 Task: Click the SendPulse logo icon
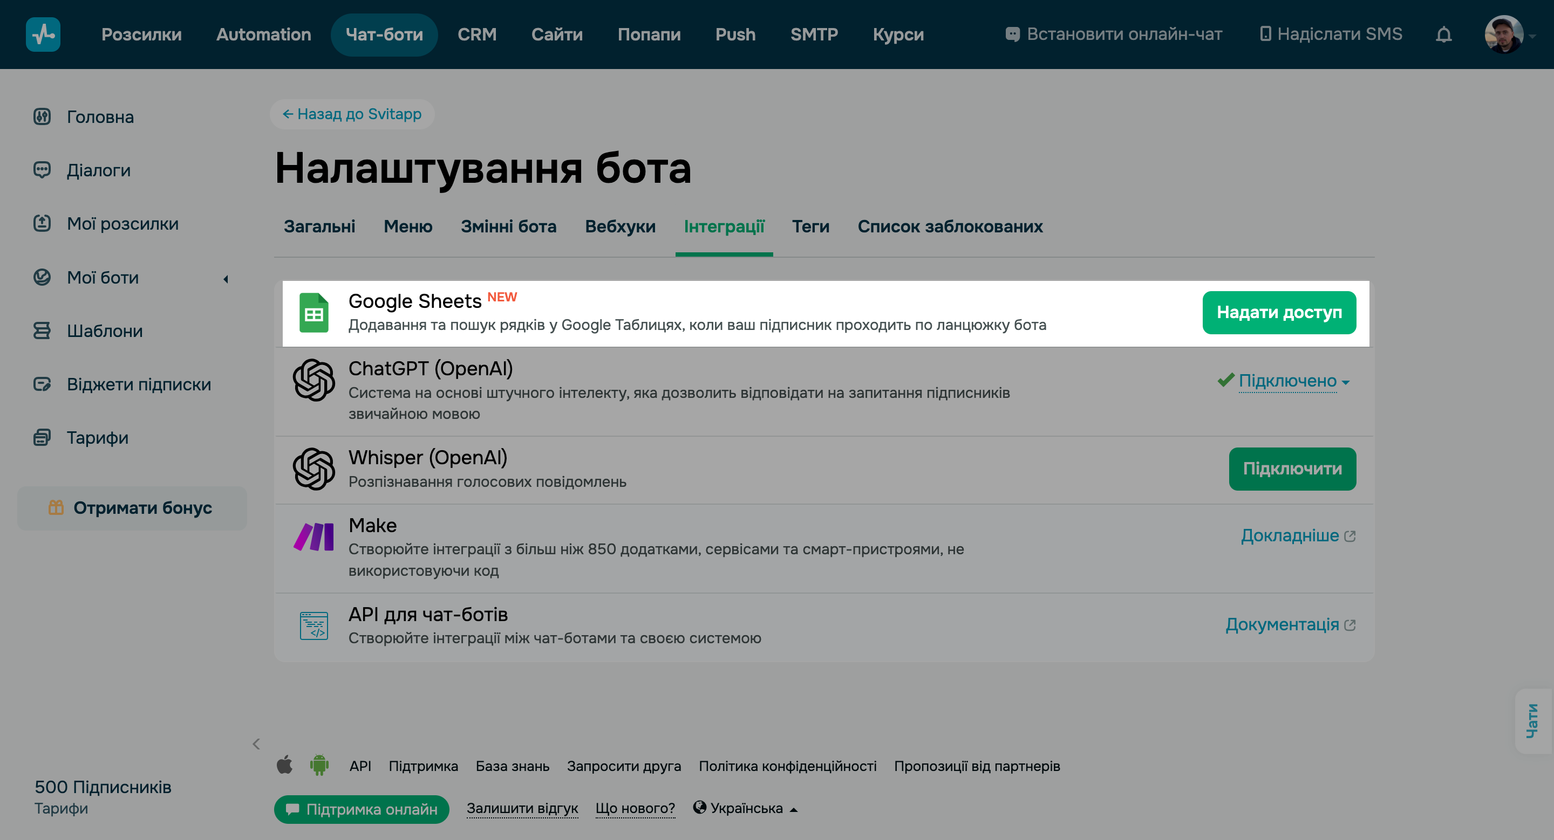click(43, 35)
